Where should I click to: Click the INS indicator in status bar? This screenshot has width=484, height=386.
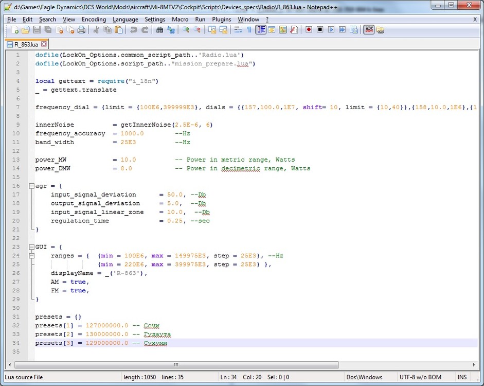(462, 377)
